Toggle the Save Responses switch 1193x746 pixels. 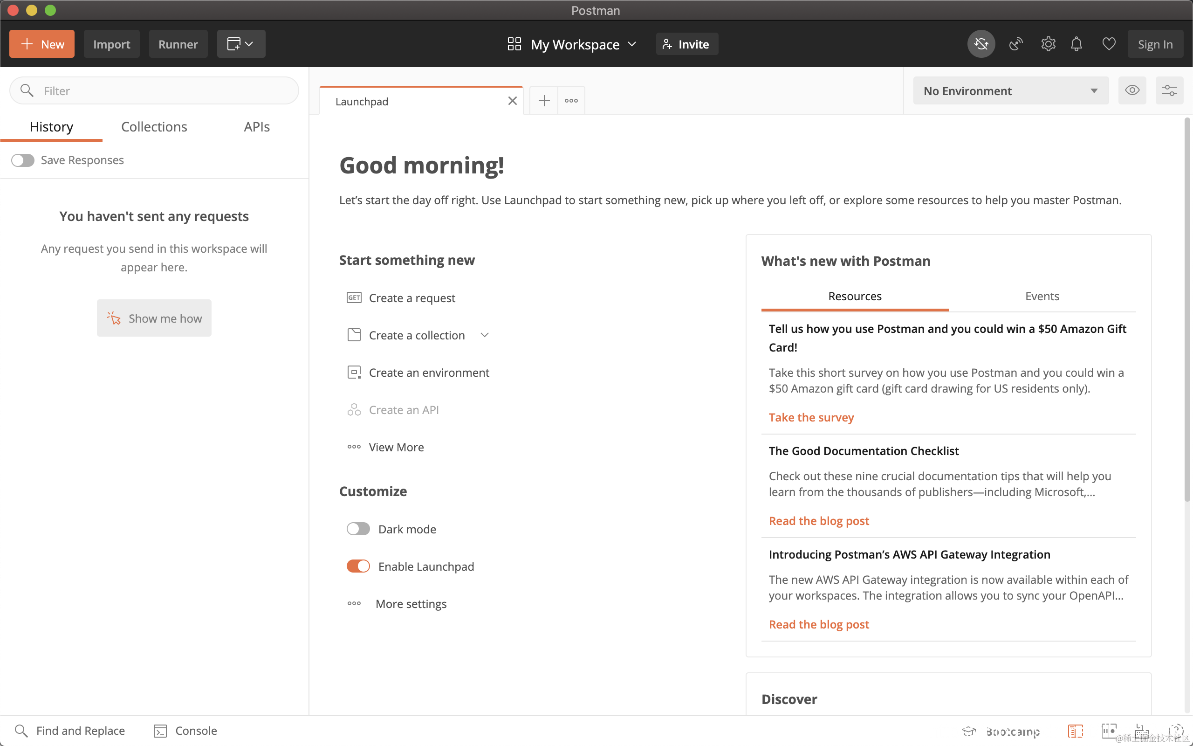(x=23, y=160)
